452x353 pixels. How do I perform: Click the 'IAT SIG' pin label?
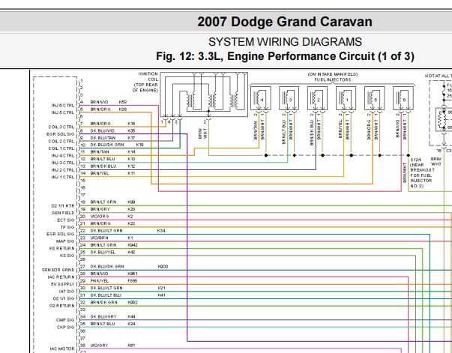click(x=66, y=292)
